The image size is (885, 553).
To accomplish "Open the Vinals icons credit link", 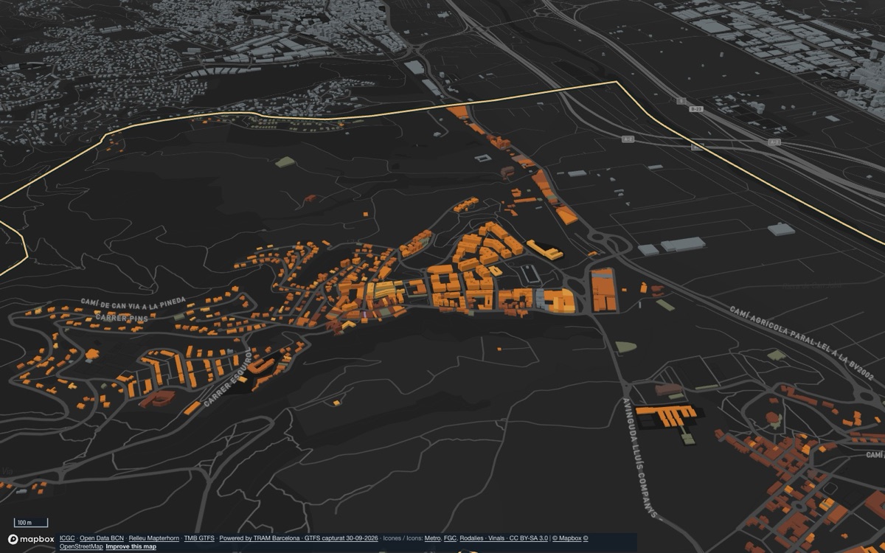I will [x=496, y=538].
